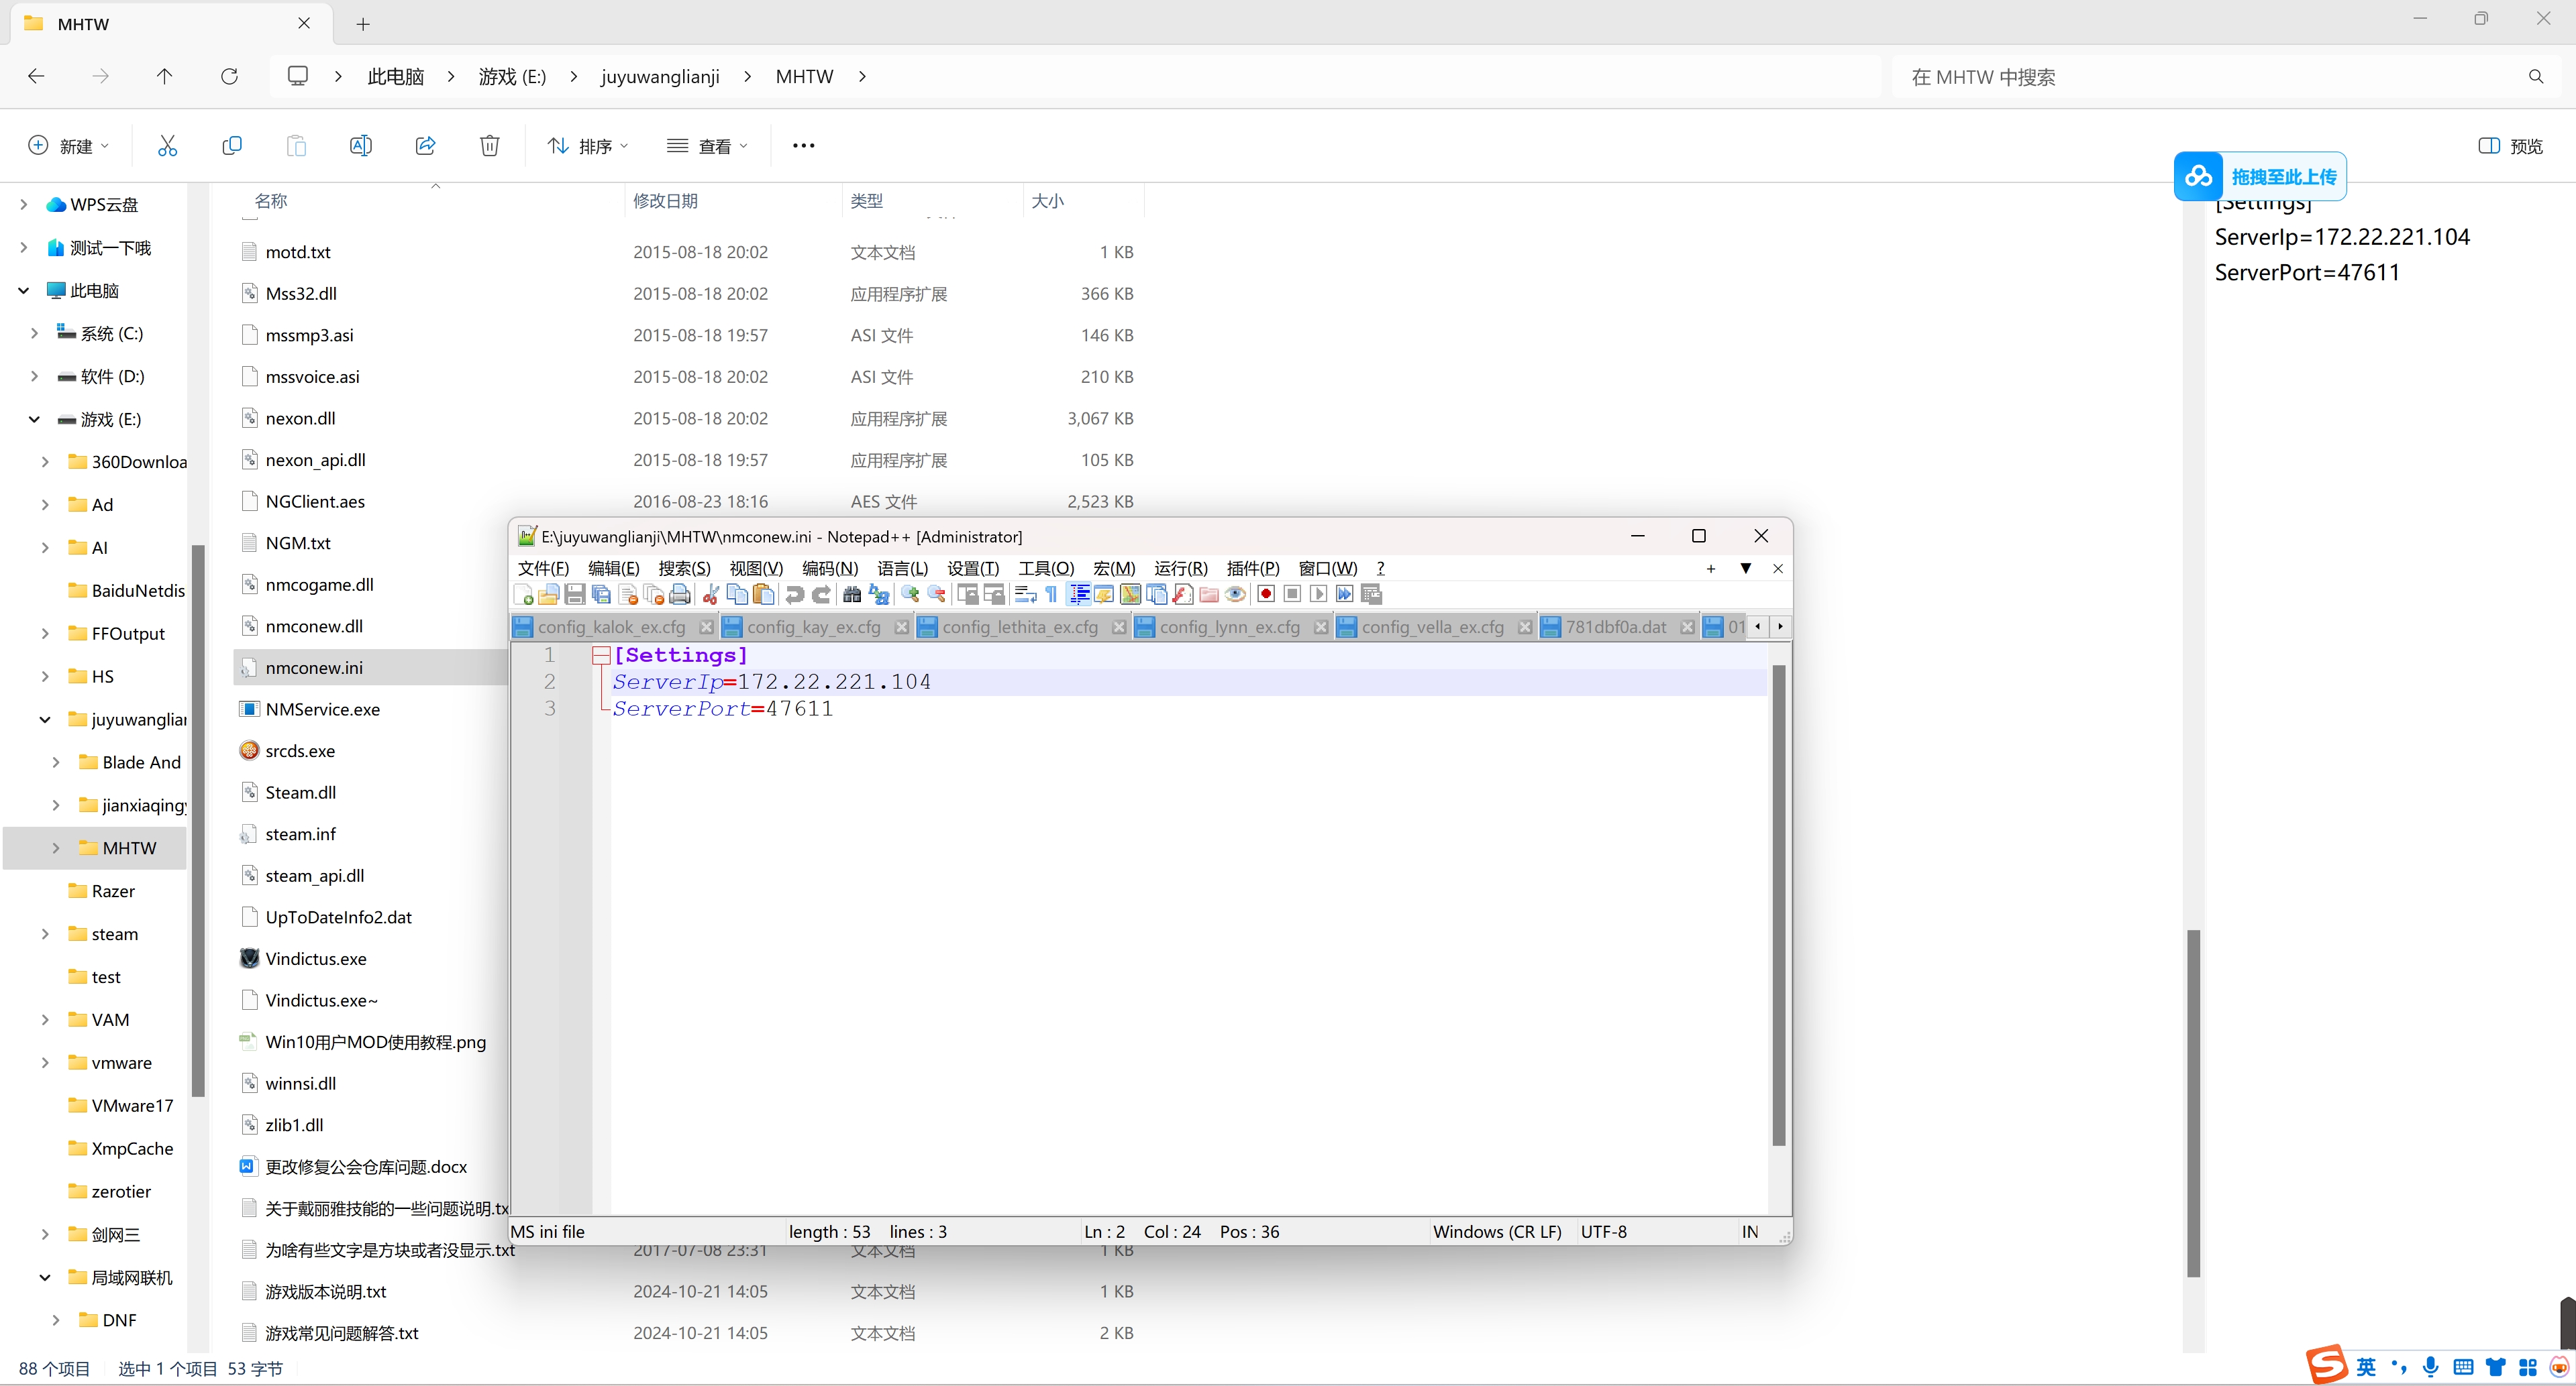Click the Explorer Copy icon
Screen dimensions: 2576x1386
coord(232,146)
